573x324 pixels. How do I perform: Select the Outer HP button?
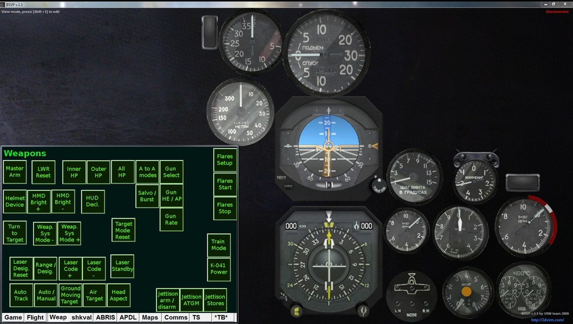(x=99, y=172)
